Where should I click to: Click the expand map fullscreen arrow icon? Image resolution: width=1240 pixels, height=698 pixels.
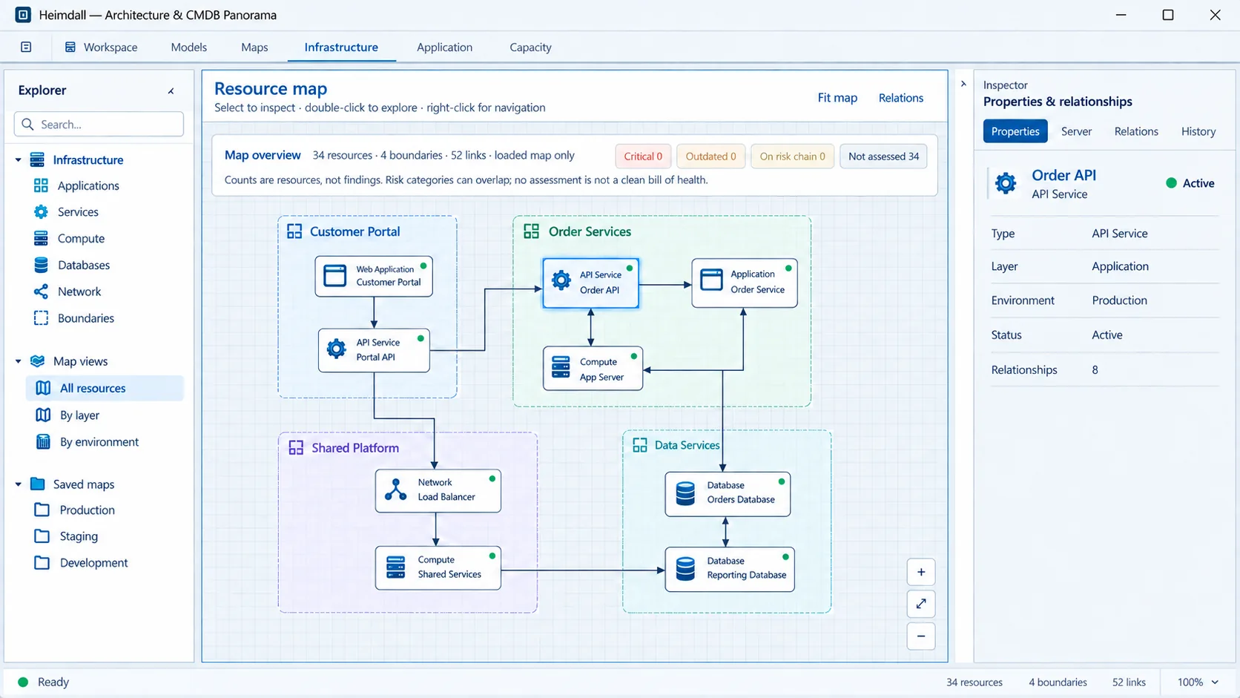(x=920, y=604)
